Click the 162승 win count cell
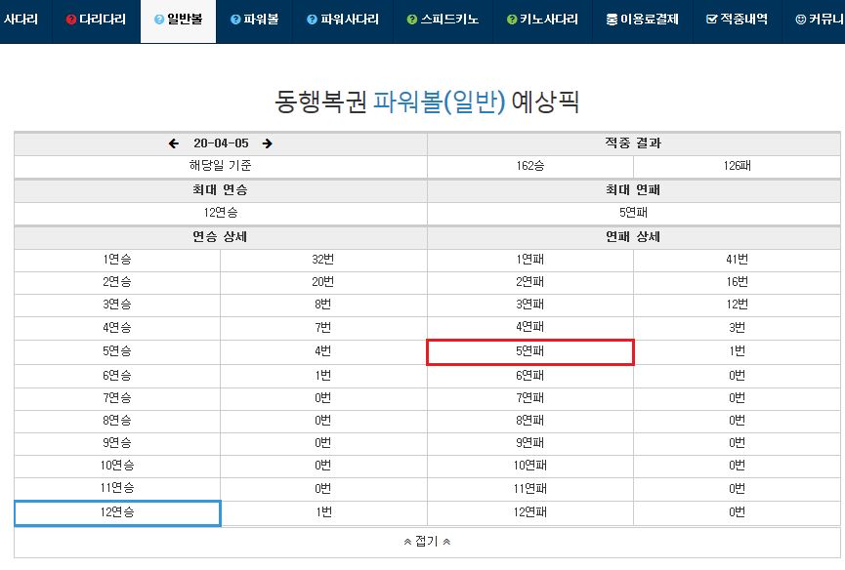 tap(530, 166)
